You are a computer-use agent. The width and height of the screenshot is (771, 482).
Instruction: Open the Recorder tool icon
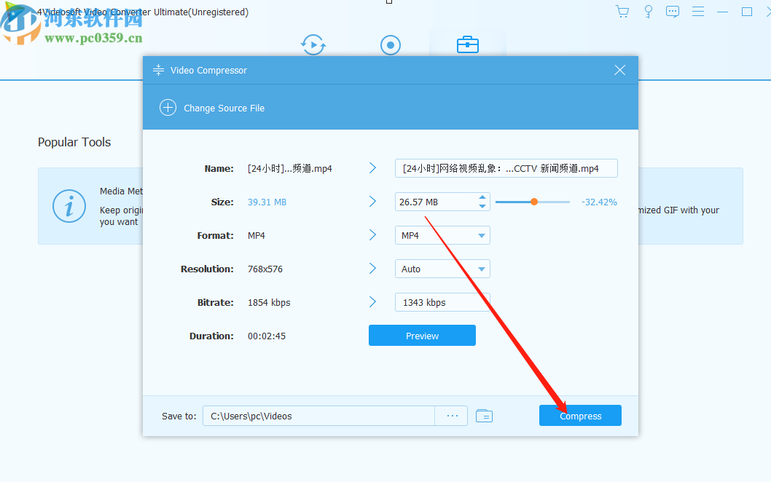[390, 44]
